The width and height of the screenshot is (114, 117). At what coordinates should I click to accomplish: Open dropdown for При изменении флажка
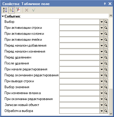(x=102, y=93)
